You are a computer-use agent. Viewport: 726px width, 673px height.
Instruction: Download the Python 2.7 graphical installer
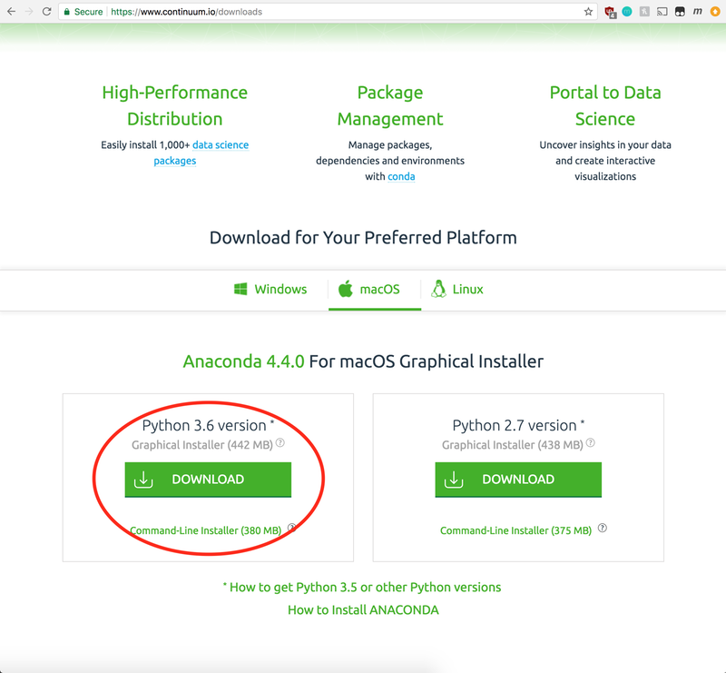click(518, 480)
